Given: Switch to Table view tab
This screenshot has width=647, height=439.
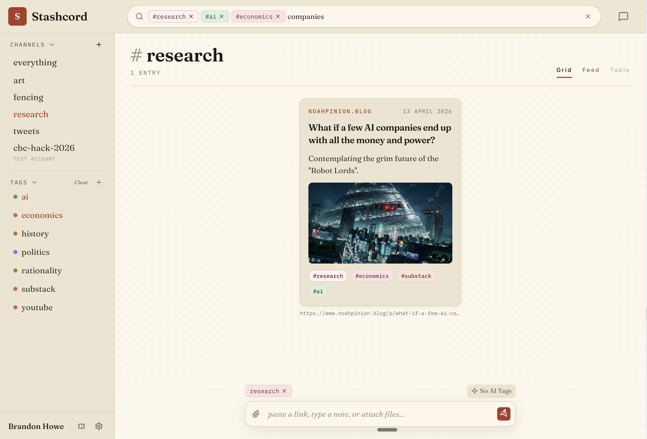Looking at the screenshot, I should click(620, 70).
